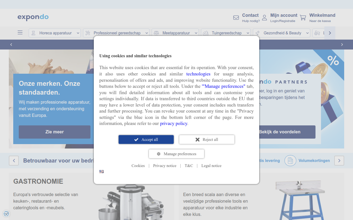Expand Gezondheid & Beauty dropdown
Viewport: 353px width, 220px height.
tap(307, 33)
